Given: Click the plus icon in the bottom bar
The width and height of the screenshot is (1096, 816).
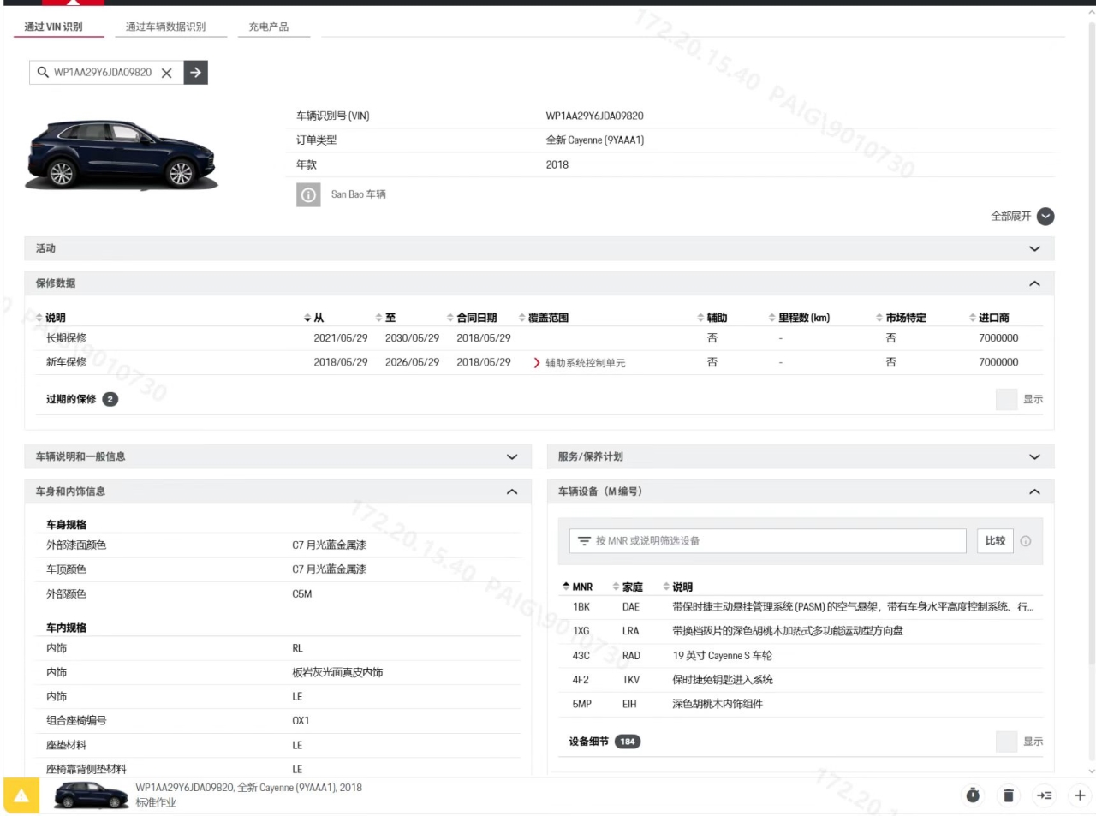Looking at the screenshot, I should 1080,795.
